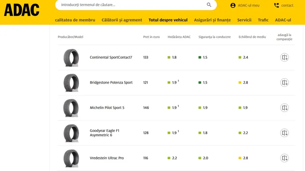The width and height of the screenshot is (305, 171).
Task: Open Totul despre vehicul menu
Action: pos(168,20)
